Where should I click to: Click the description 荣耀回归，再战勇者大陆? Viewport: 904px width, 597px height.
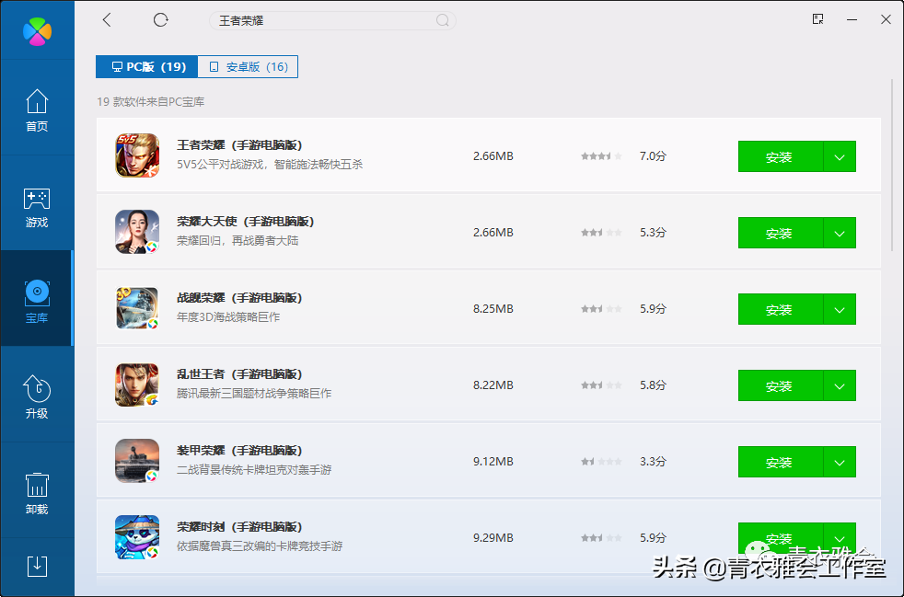click(238, 241)
